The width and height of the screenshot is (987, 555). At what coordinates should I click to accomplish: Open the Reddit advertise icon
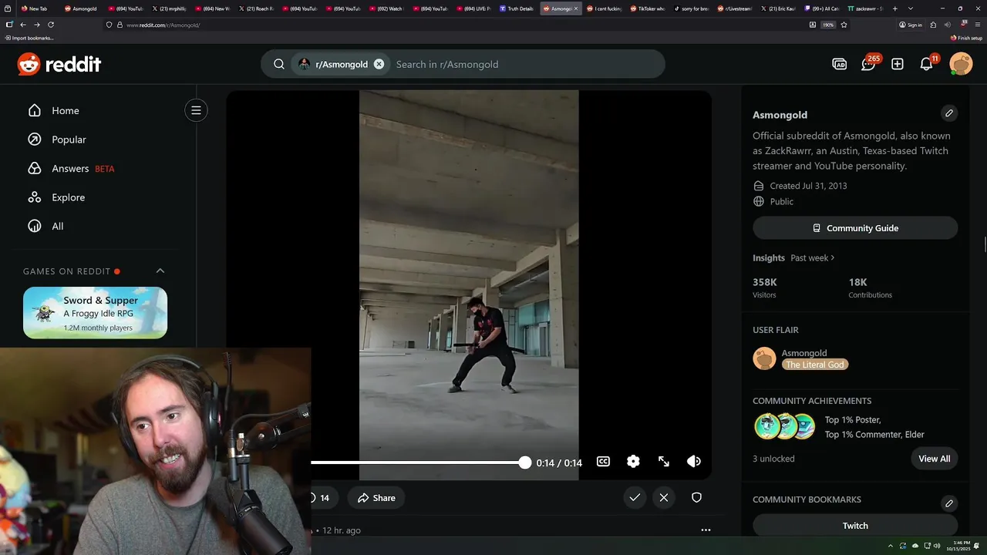coord(840,64)
